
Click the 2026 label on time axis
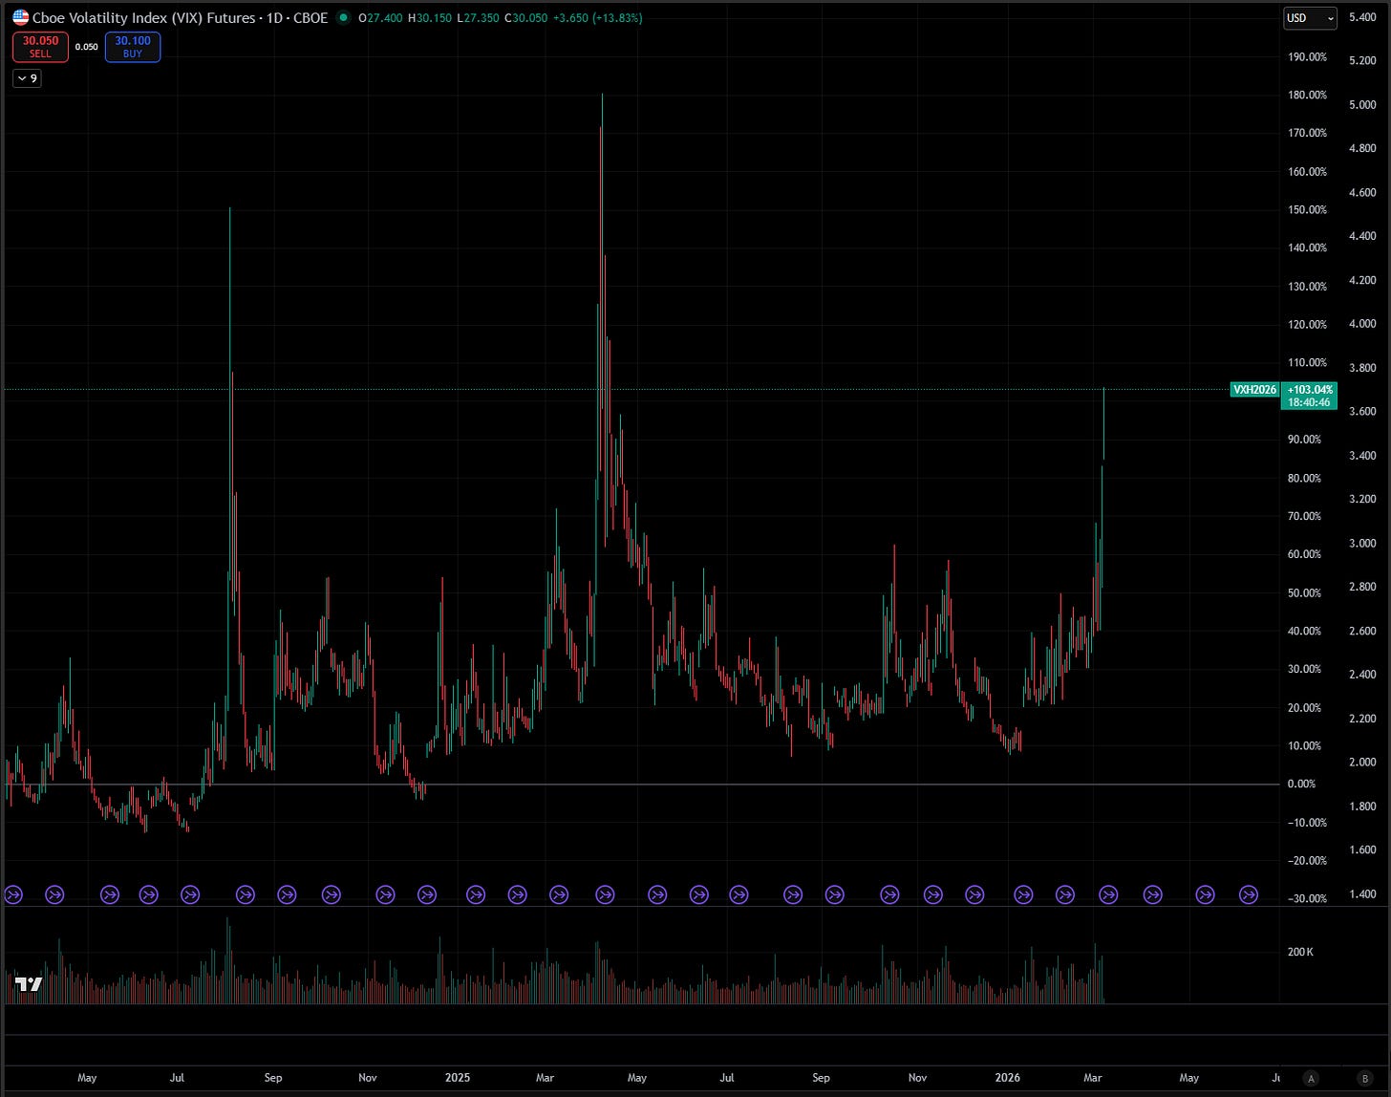pos(1007,1078)
